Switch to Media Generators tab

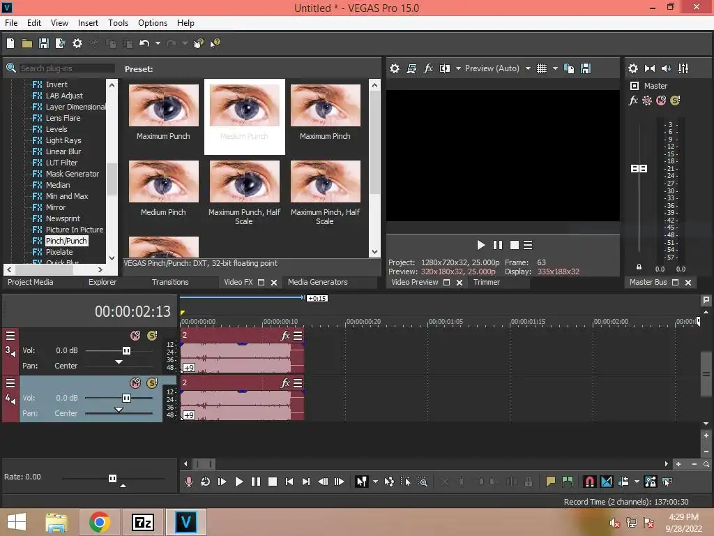pos(317,282)
